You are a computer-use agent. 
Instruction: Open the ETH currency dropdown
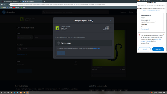(25, 37)
